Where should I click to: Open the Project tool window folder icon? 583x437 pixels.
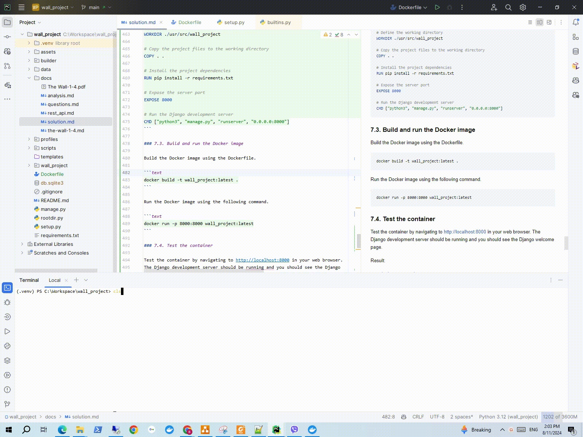pos(7,22)
